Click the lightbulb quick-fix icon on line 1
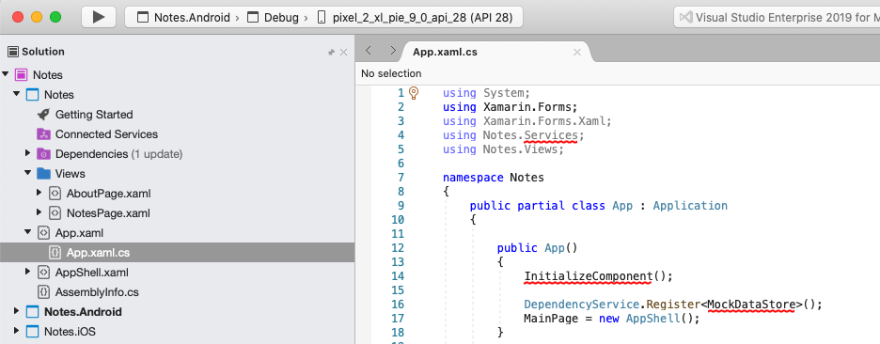Viewport: 880px width, 344px height. point(415,93)
